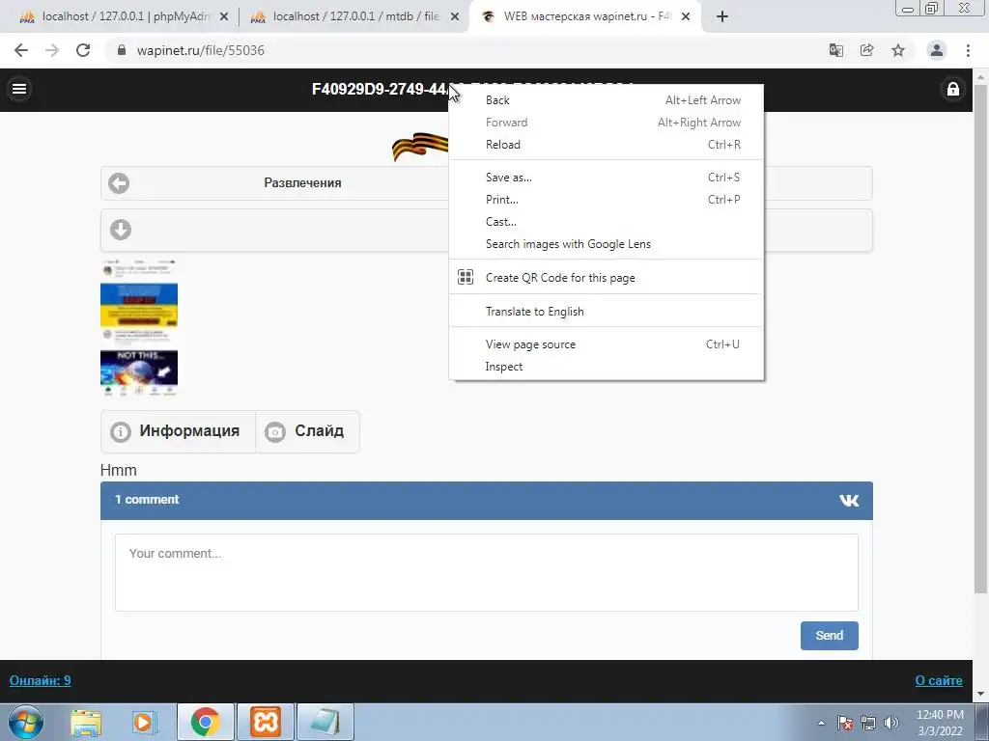Open the notepad taskbar icon
Viewport: 989px width, 741px height.
(x=325, y=722)
